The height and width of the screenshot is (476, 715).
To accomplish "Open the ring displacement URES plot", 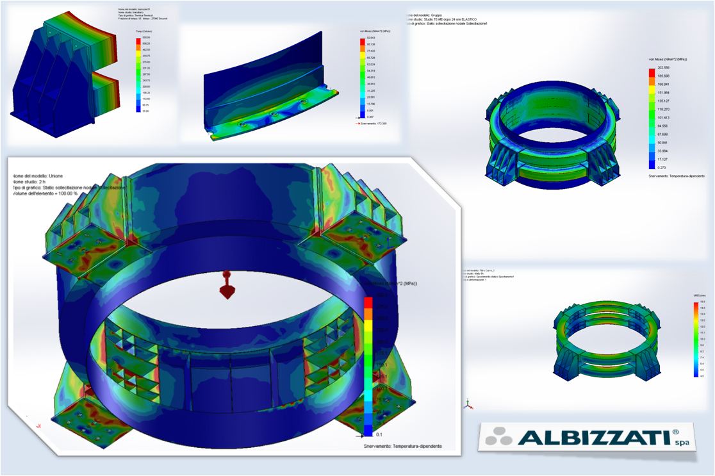I will (x=607, y=341).
